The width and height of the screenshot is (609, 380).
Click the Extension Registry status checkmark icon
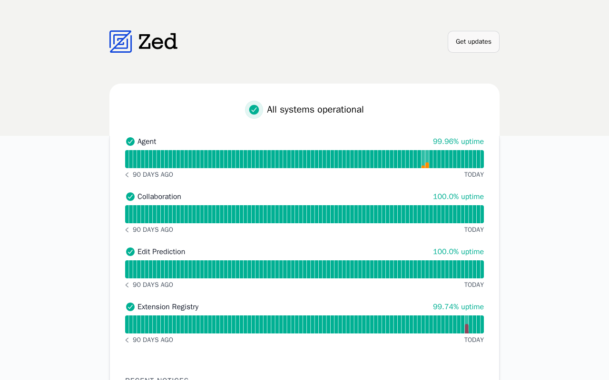coord(130,307)
